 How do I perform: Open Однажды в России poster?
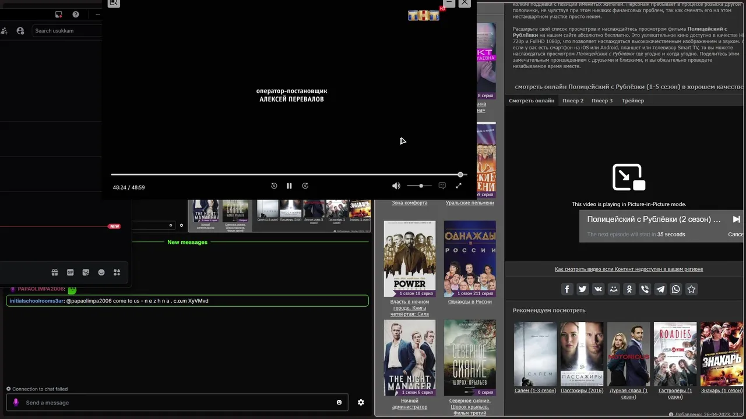click(x=470, y=258)
